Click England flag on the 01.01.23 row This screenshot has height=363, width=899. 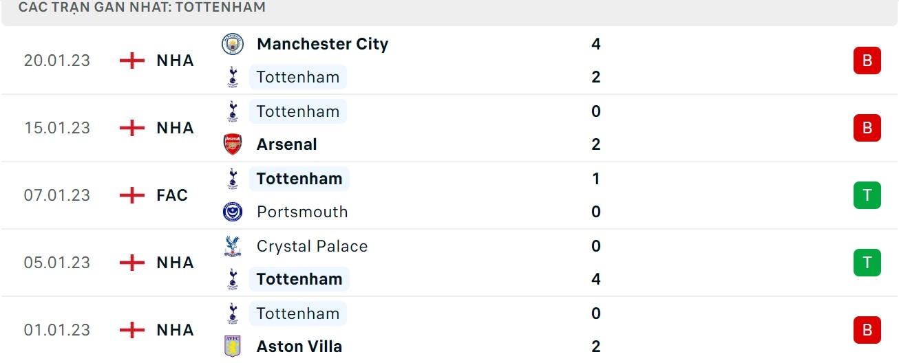point(132,330)
